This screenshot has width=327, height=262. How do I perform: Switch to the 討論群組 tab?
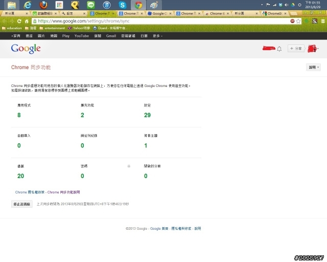coord(44,13)
